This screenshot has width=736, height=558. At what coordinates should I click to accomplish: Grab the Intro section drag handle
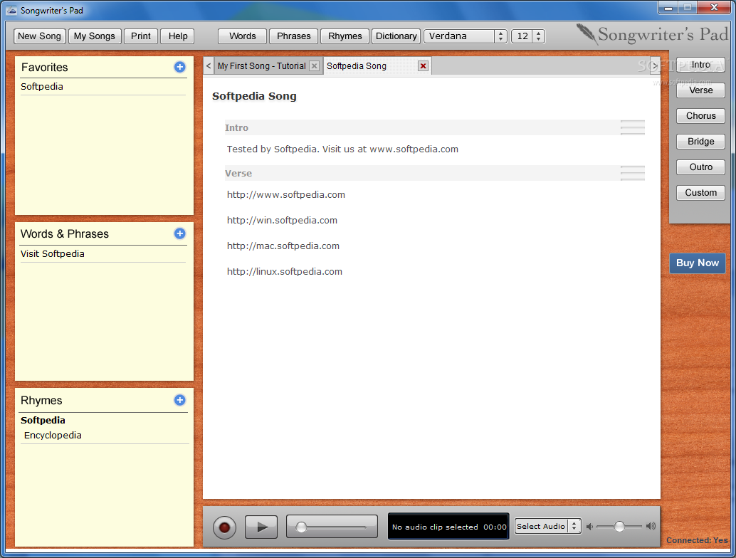tap(632, 127)
